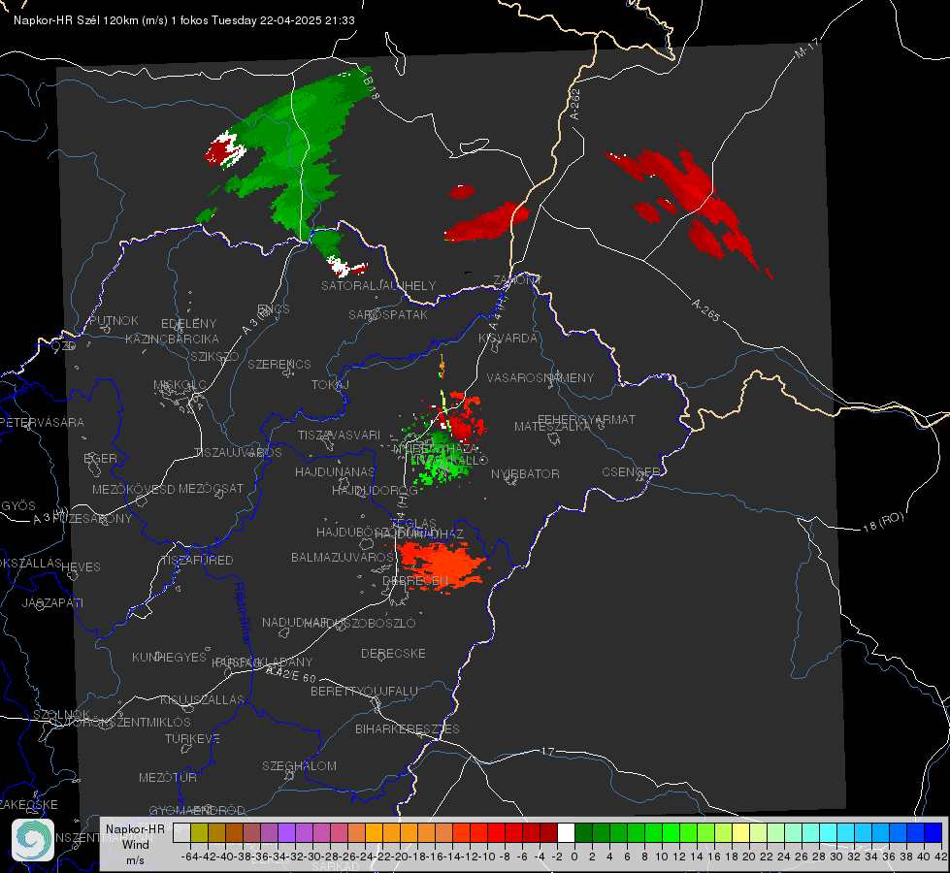
Task: Click the SZIKSZÓ label on the map
Action: click(214, 356)
